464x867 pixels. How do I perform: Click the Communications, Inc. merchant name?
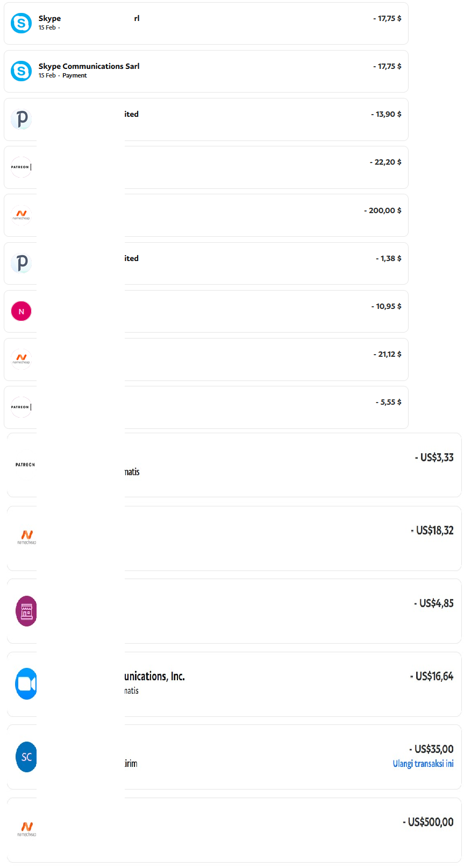[x=155, y=676]
